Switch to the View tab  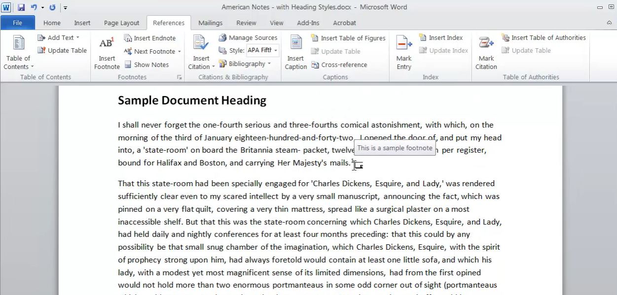coord(277,23)
